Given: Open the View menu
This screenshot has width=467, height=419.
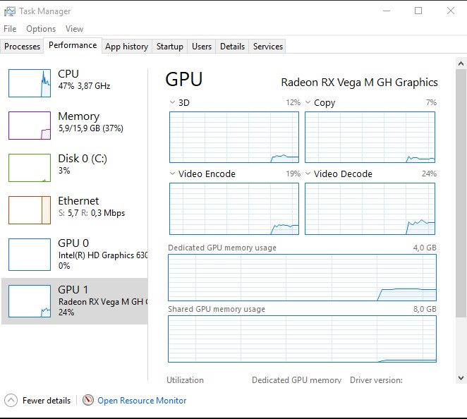Looking at the screenshot, I should point(75,29).
